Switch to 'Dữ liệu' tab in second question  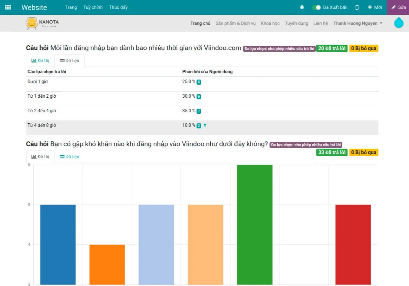click(69, 157)
